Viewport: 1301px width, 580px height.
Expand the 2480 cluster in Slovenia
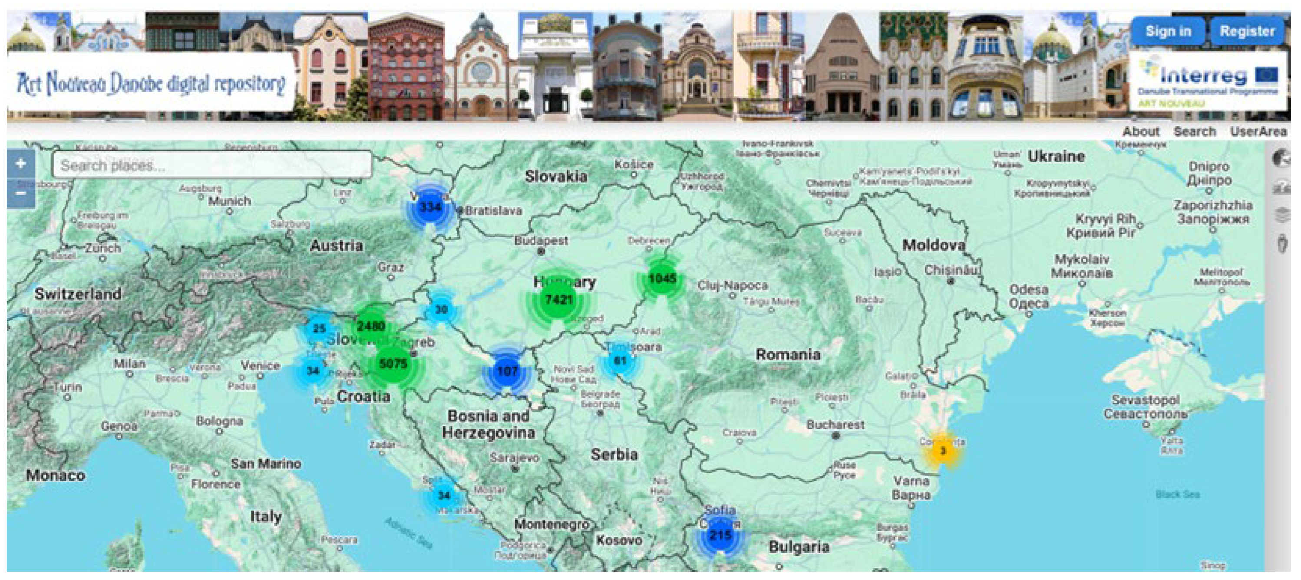(x=371, y=326)
